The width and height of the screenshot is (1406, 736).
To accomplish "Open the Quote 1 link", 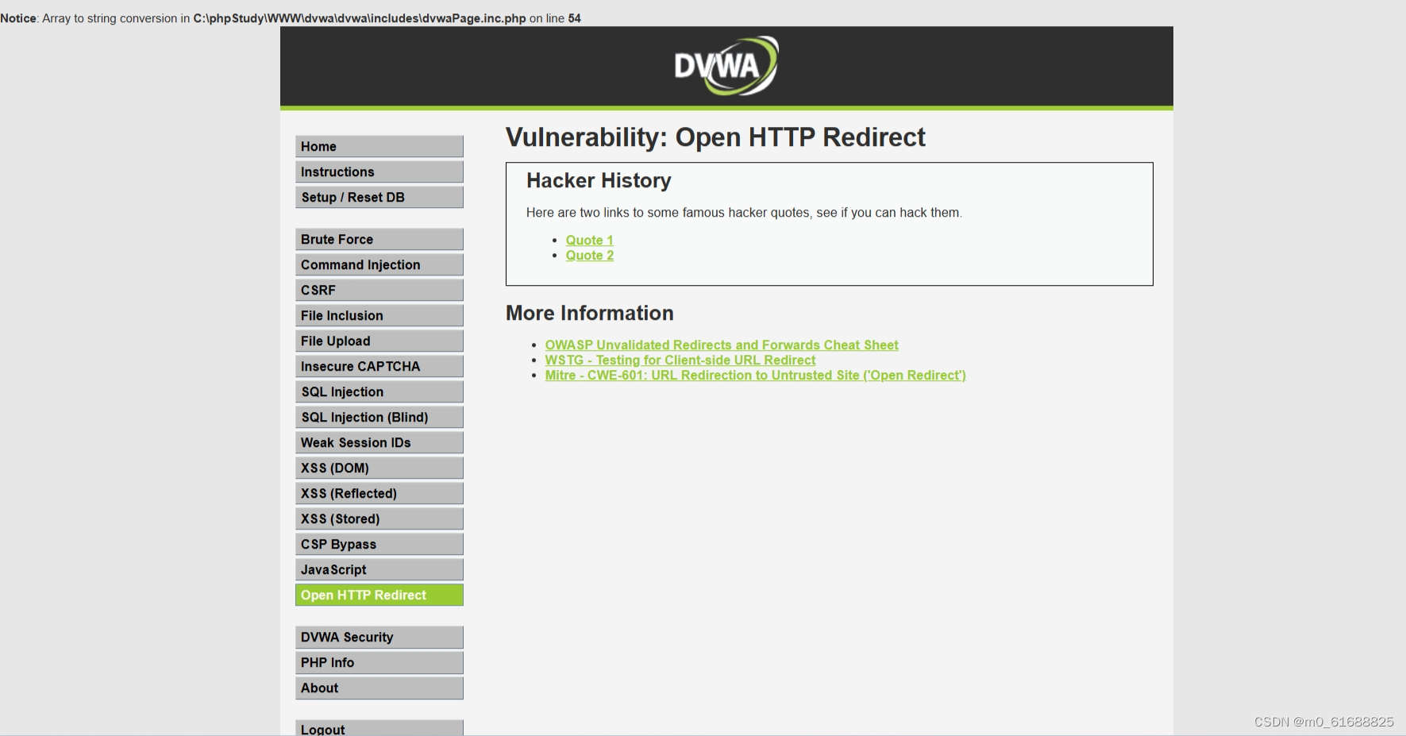I will click(589, 240).
